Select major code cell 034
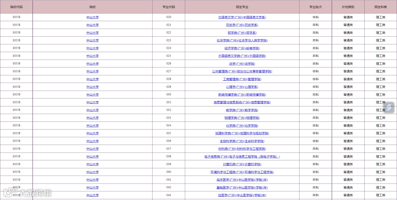Screen dimensions: 397x200 tap(169, 125)
